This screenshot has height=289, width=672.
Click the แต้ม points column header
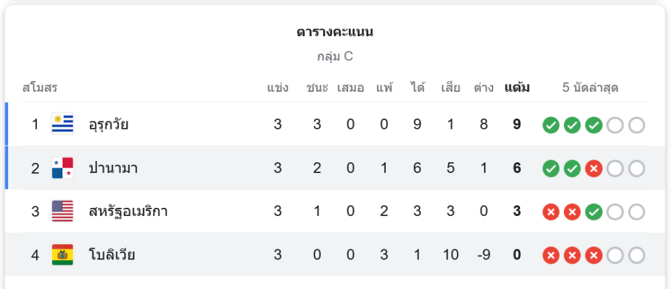[517, 88]
